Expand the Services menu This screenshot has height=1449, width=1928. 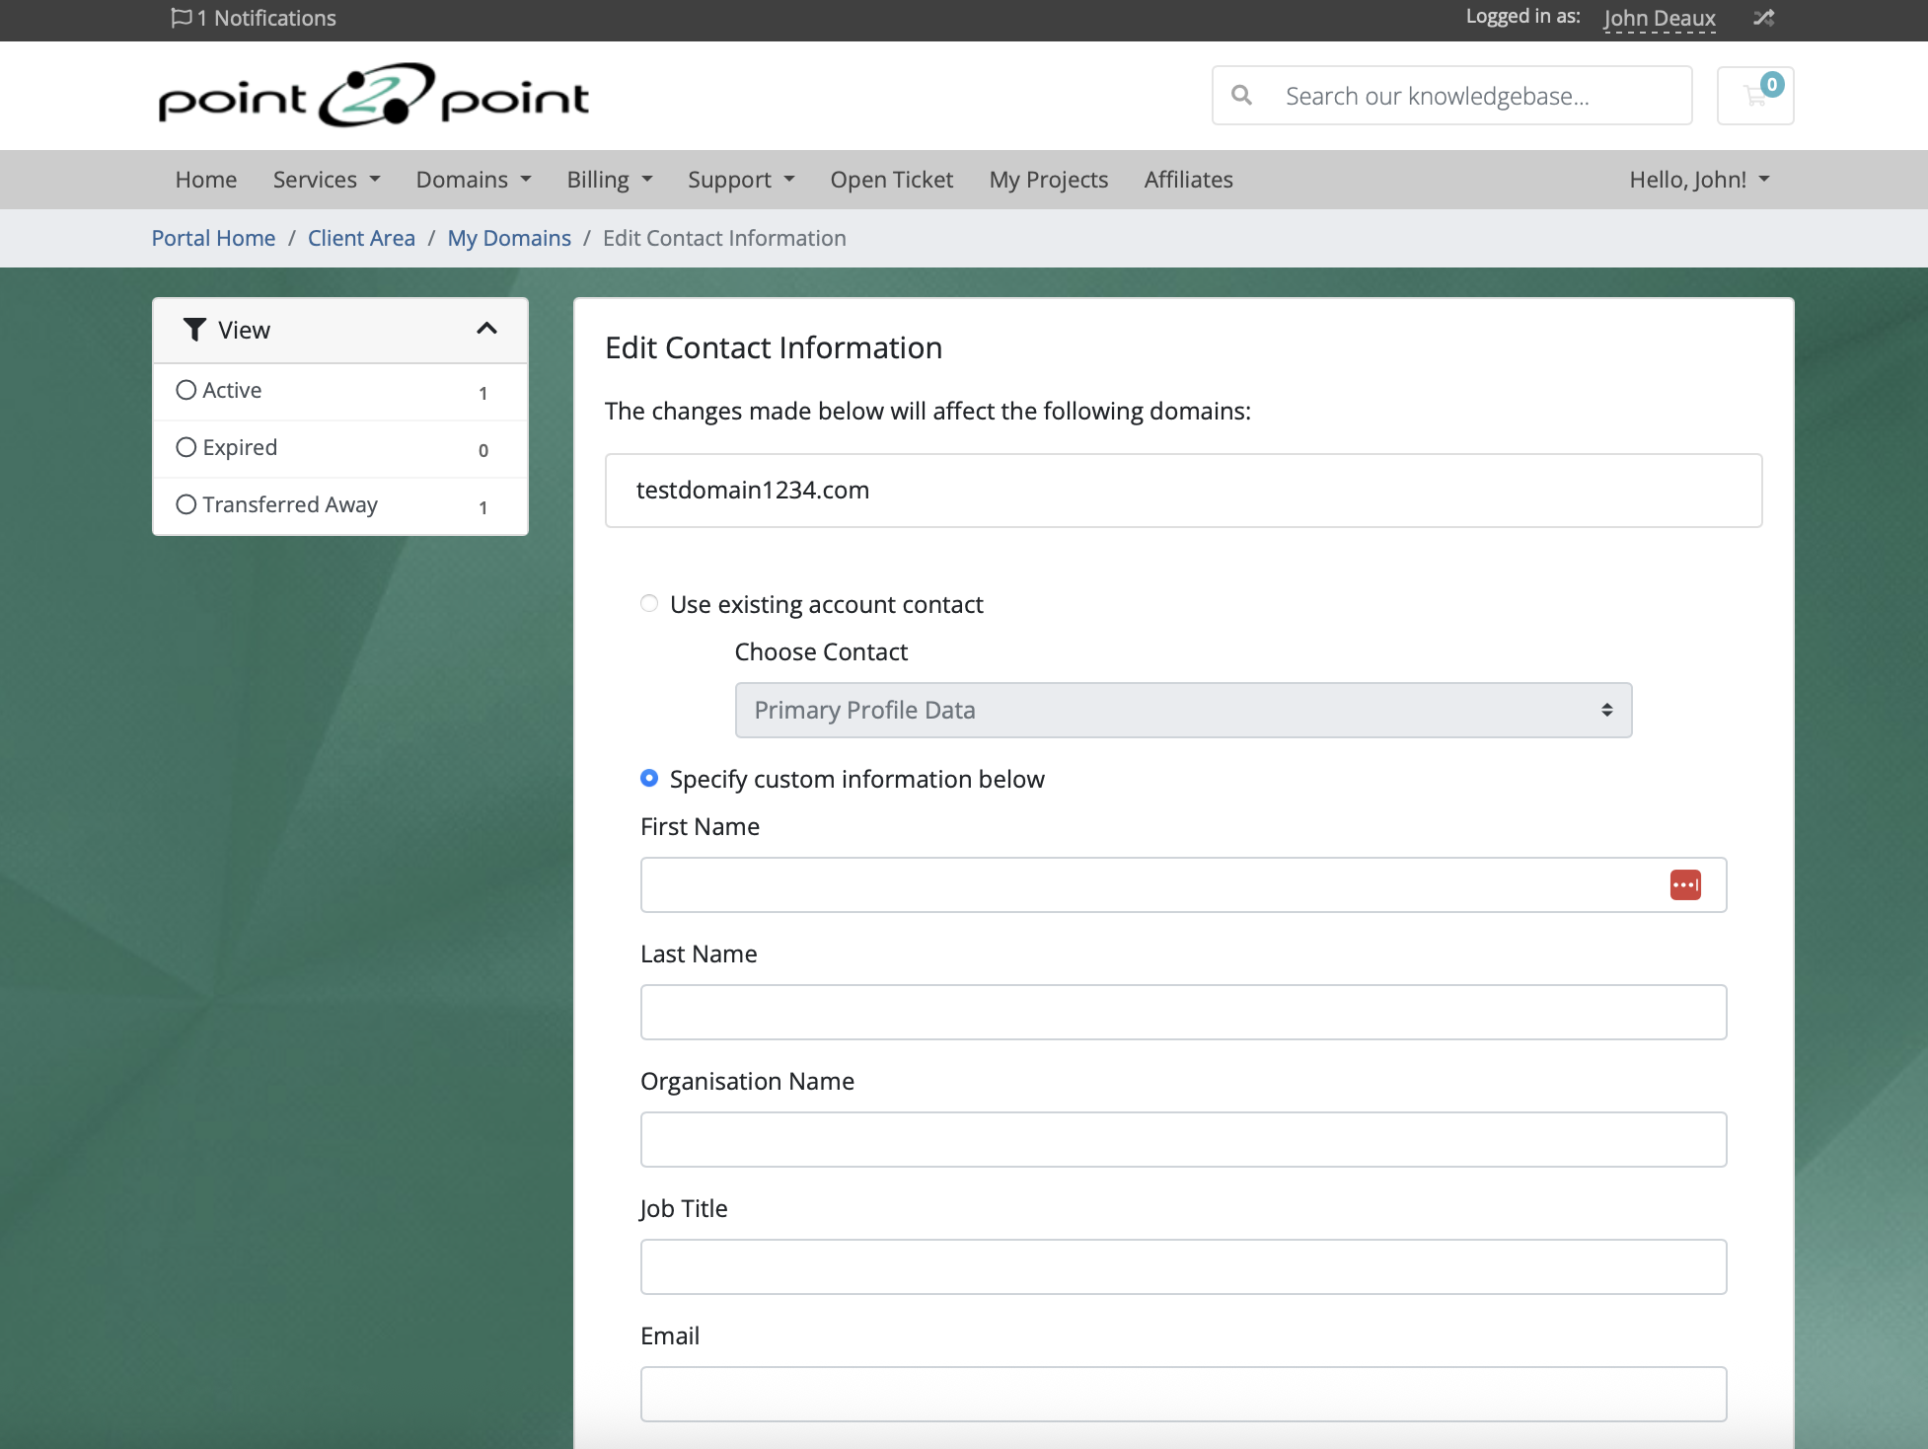pyautogui.click(x=326, y=180)
